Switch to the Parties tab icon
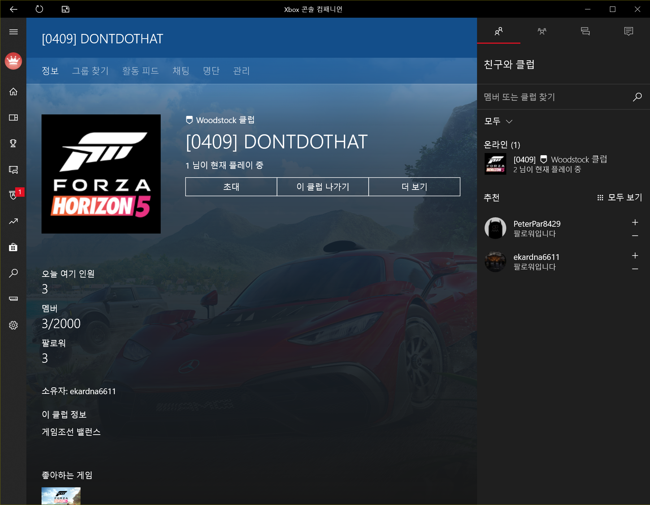 tap(542, 31)
